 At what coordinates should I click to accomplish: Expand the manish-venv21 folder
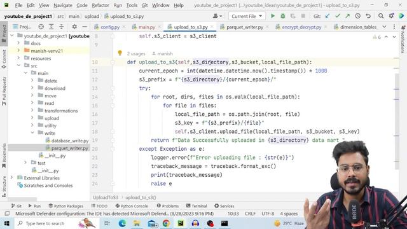click(18, 51)
